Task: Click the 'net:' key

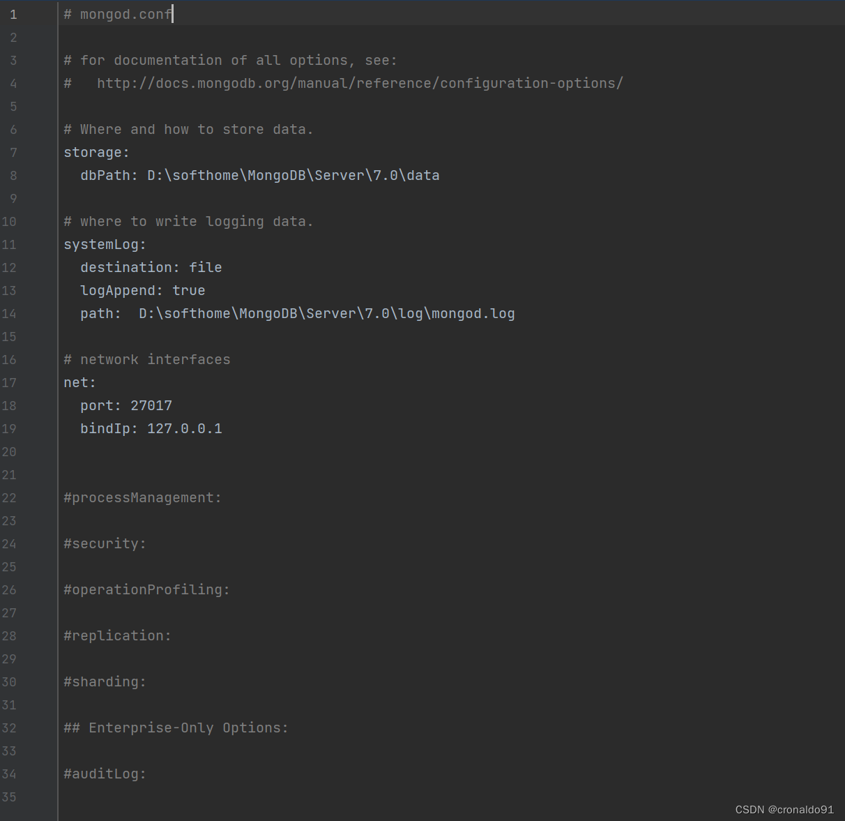Action: pyautogui.click(x=79, y=383)
